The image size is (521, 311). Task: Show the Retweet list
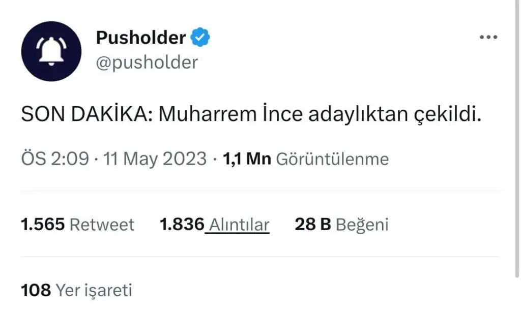click(102, 224)
